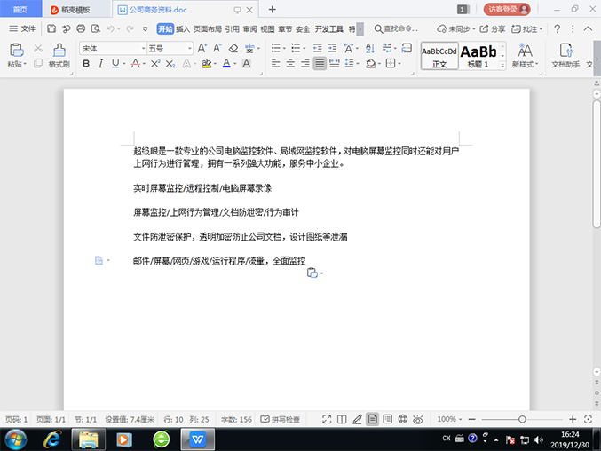
Task: Open the font name 宋体 dropdown
Action: point(143,48)
